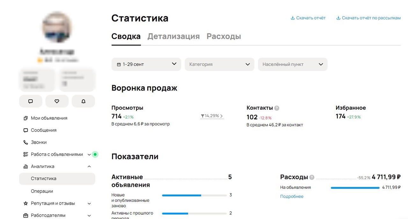
Task: Click the Работодателям briefcase icon
Action: (25, 215)
